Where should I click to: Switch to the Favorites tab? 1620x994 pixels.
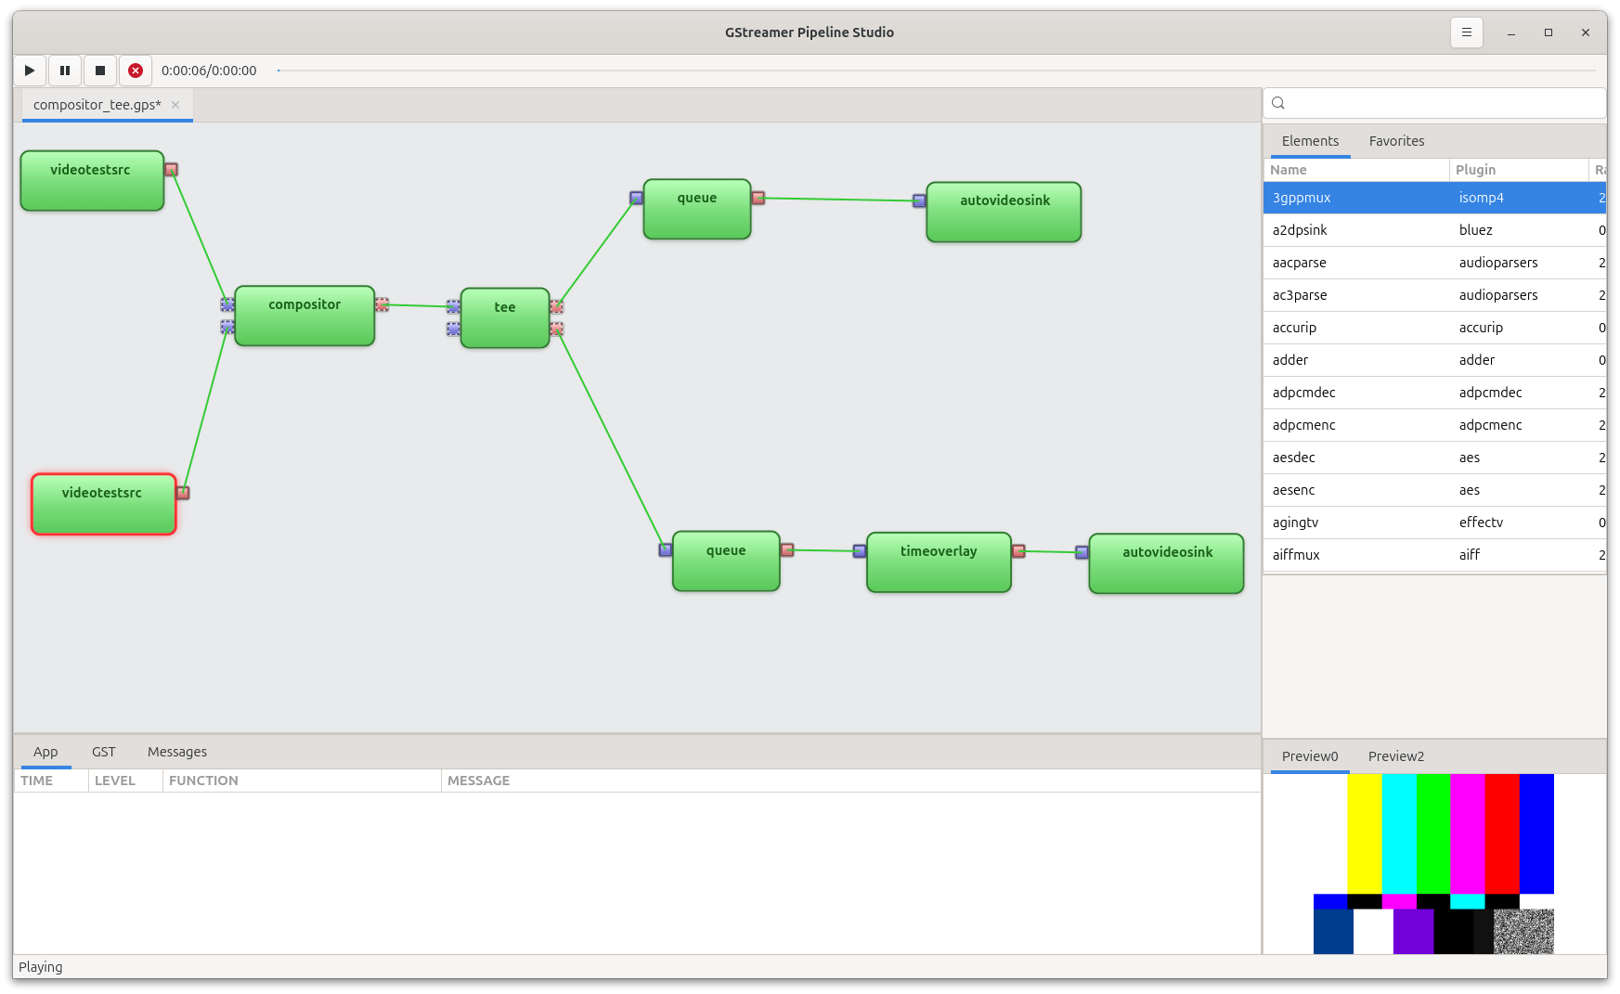coord(1396,141)
